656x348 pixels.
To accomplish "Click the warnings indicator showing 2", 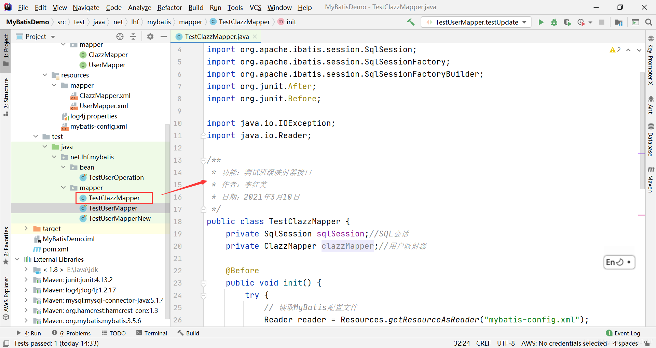I will (615, 50).
